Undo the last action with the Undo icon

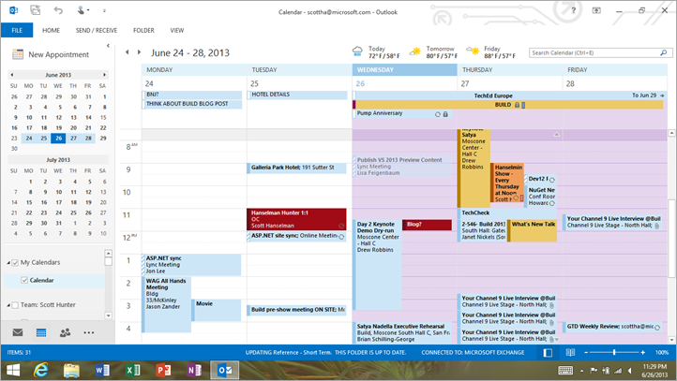[x=58, y=10]
